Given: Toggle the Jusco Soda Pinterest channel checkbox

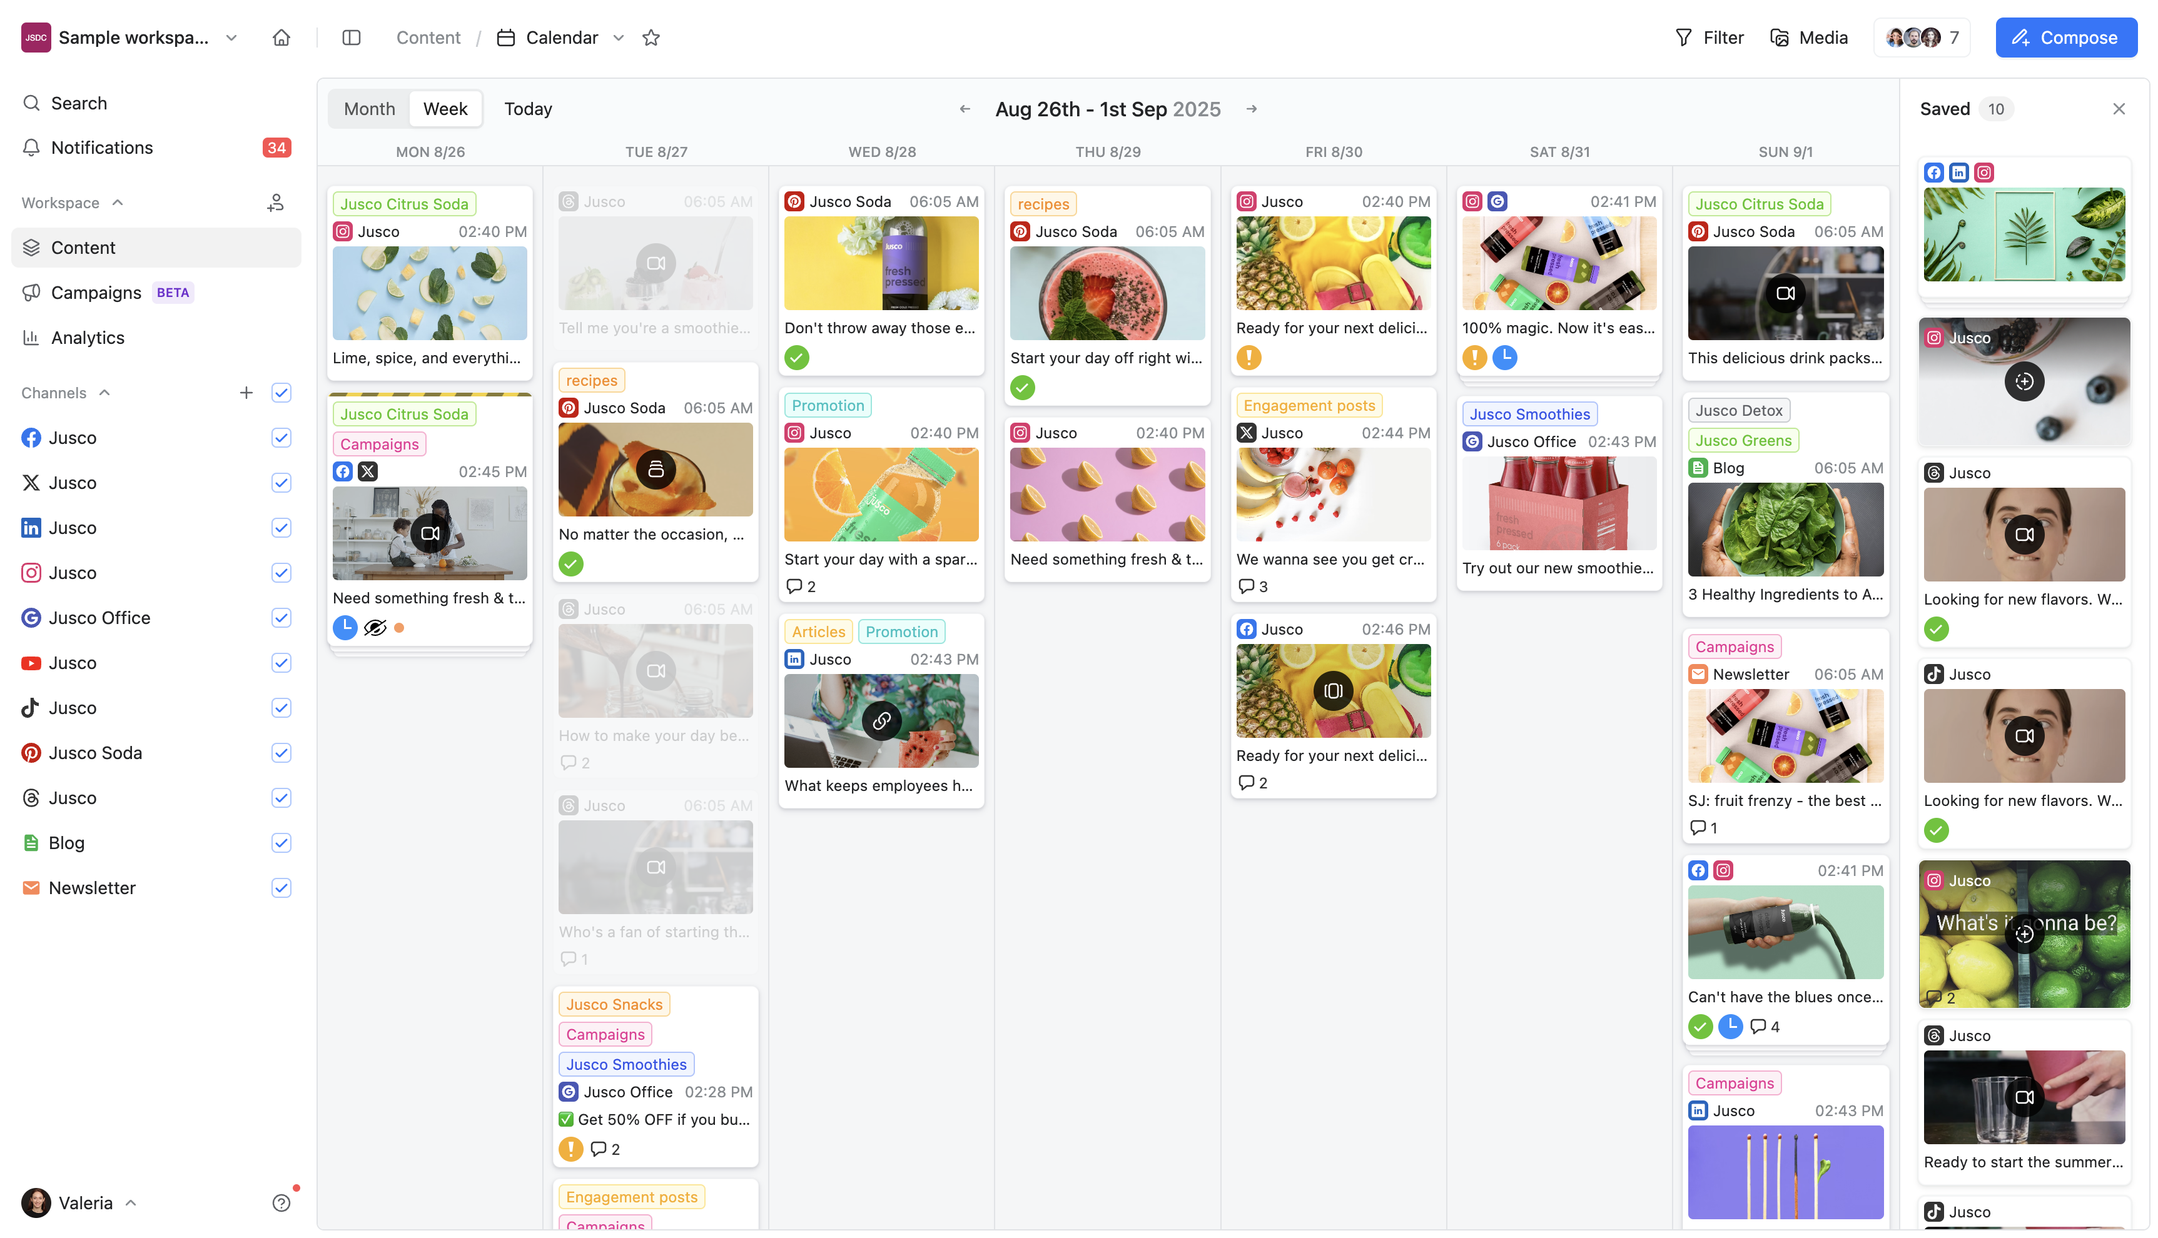Looking at the screenshot, I should click(x=281, y=753).
